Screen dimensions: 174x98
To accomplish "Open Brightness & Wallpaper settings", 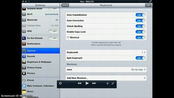I will coord(41,62).
